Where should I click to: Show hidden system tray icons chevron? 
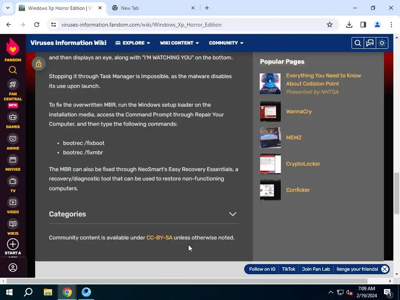(x=330, y=292)
